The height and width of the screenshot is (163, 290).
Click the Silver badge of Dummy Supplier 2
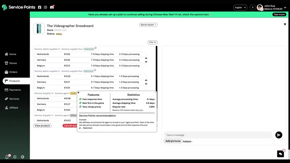(73, 115)
